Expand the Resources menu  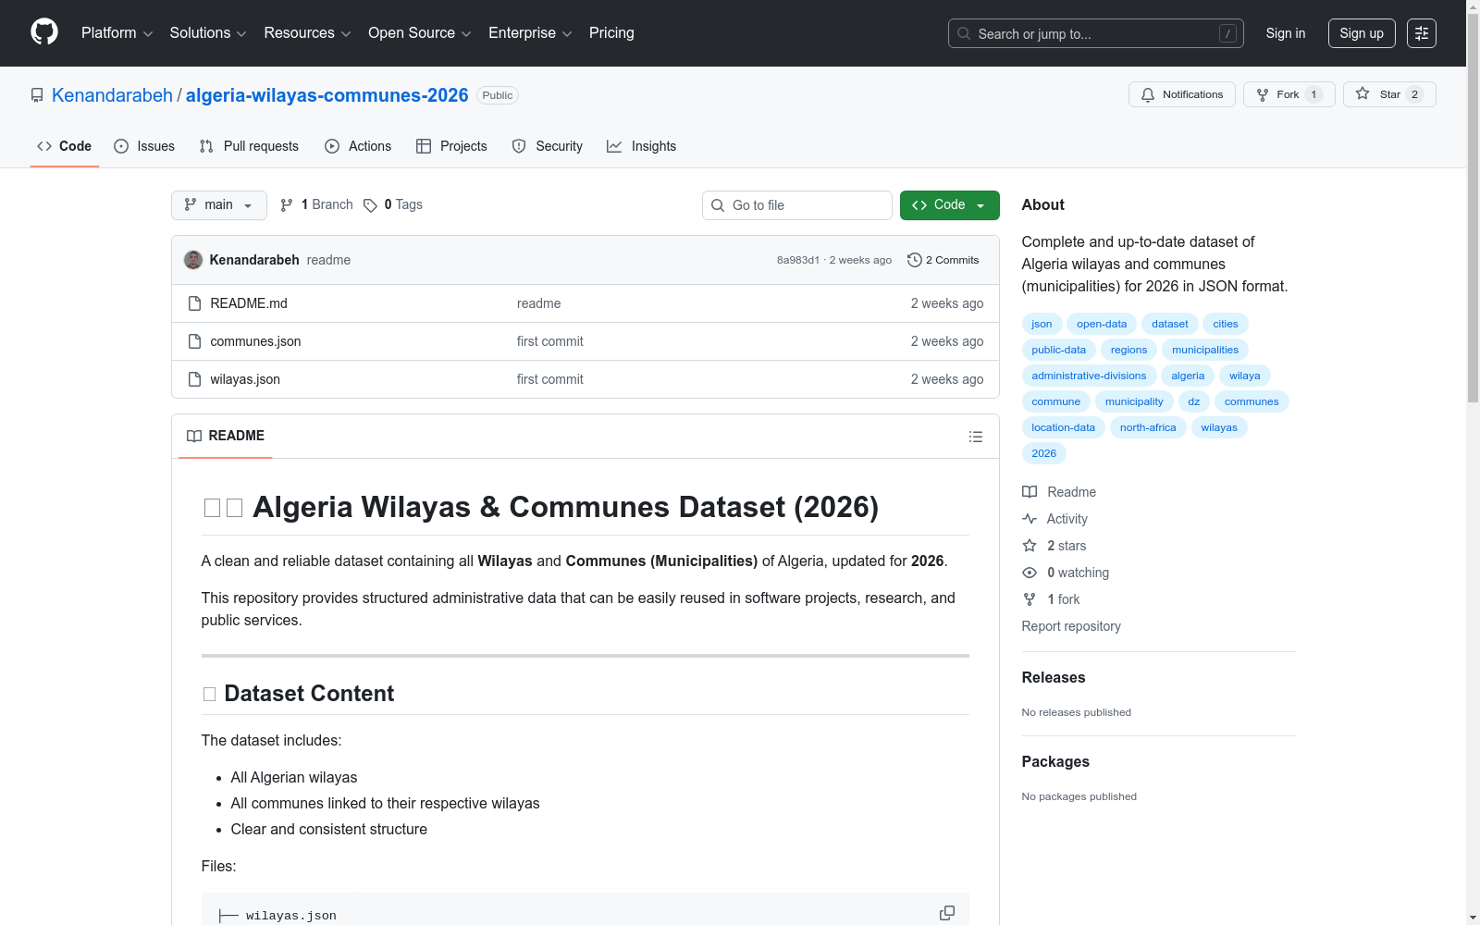307,33
